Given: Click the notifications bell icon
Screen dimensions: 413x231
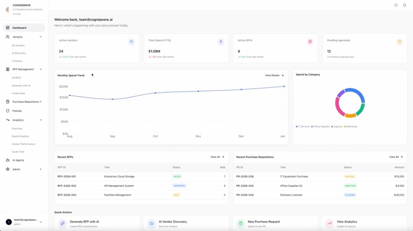Looking at the screenshot, I should 405,5.
